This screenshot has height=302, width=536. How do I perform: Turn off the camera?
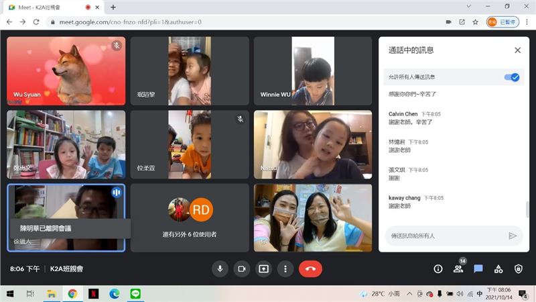(x=241, y=268)
